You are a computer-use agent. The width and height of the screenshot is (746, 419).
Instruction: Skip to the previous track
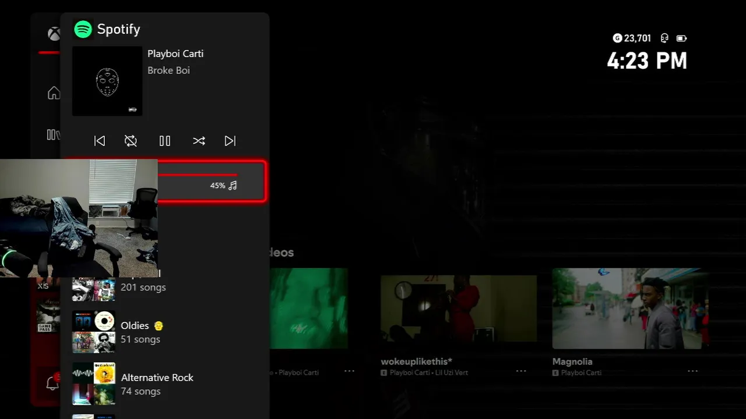(x=100, y=141)
